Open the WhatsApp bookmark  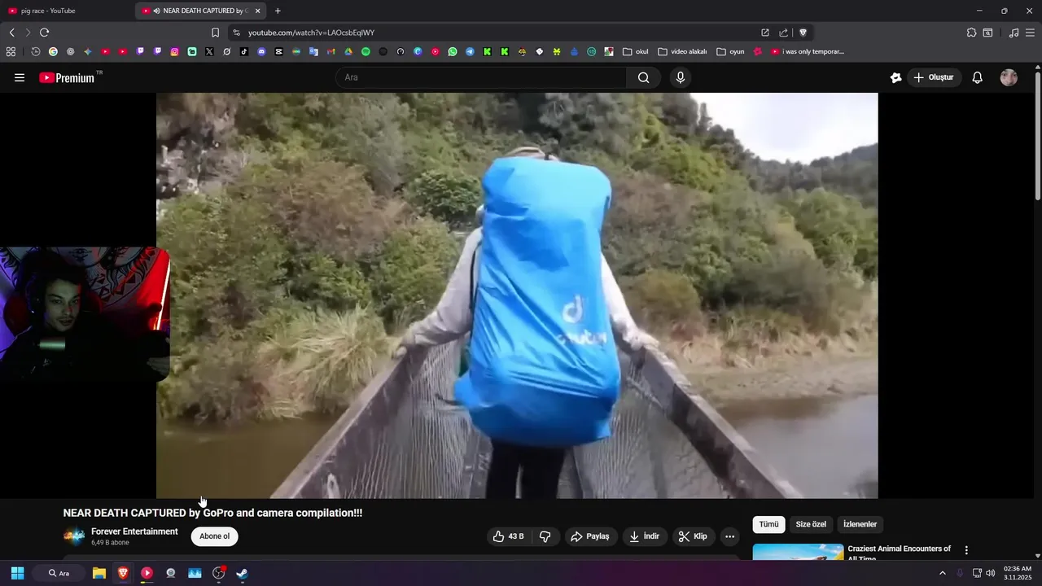click(x=453, y=51)
